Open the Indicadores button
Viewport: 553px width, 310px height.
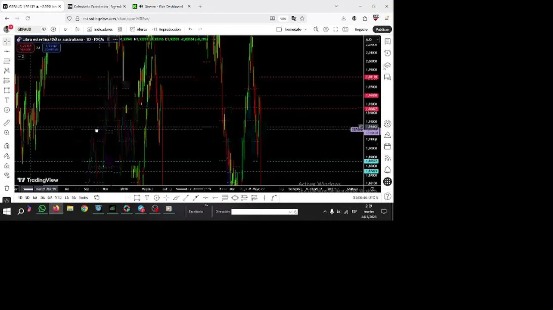(x=100, y=29)
